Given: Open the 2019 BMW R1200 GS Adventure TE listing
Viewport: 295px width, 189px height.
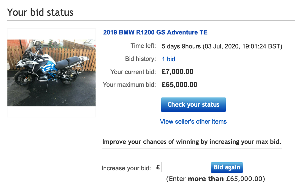Looking at the screenshot, I should pos(155,32).
